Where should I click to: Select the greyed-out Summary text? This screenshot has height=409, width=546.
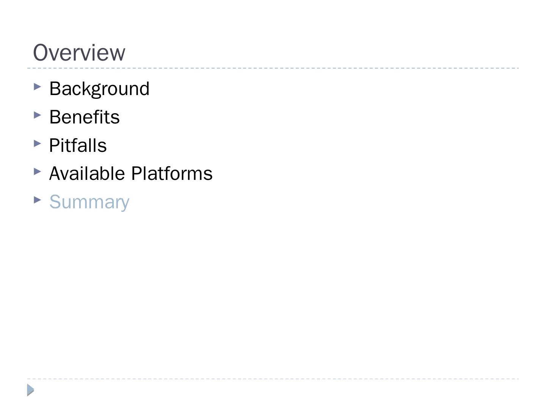tap(89, 202)
